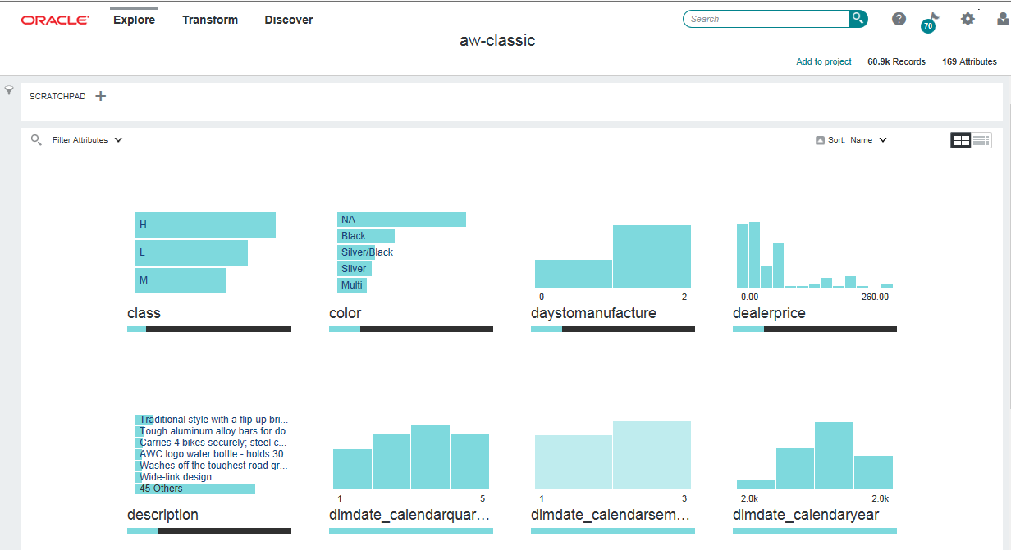Click the search magnifier button

click(x=858, y=17)
